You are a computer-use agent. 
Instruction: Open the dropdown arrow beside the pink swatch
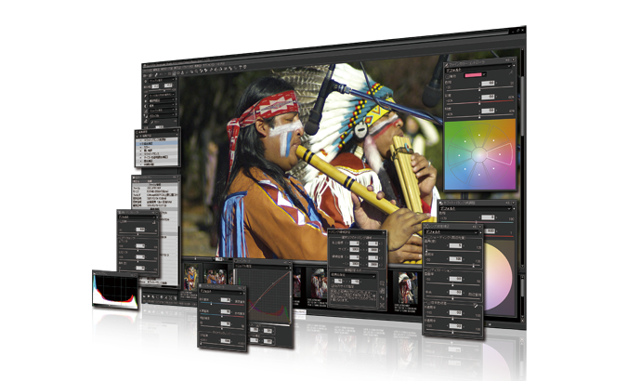click(x=484, y=75)
